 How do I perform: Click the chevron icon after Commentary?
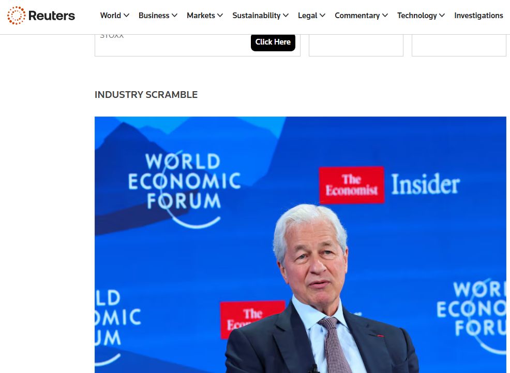pyautogui.click(x=385, y=16)
